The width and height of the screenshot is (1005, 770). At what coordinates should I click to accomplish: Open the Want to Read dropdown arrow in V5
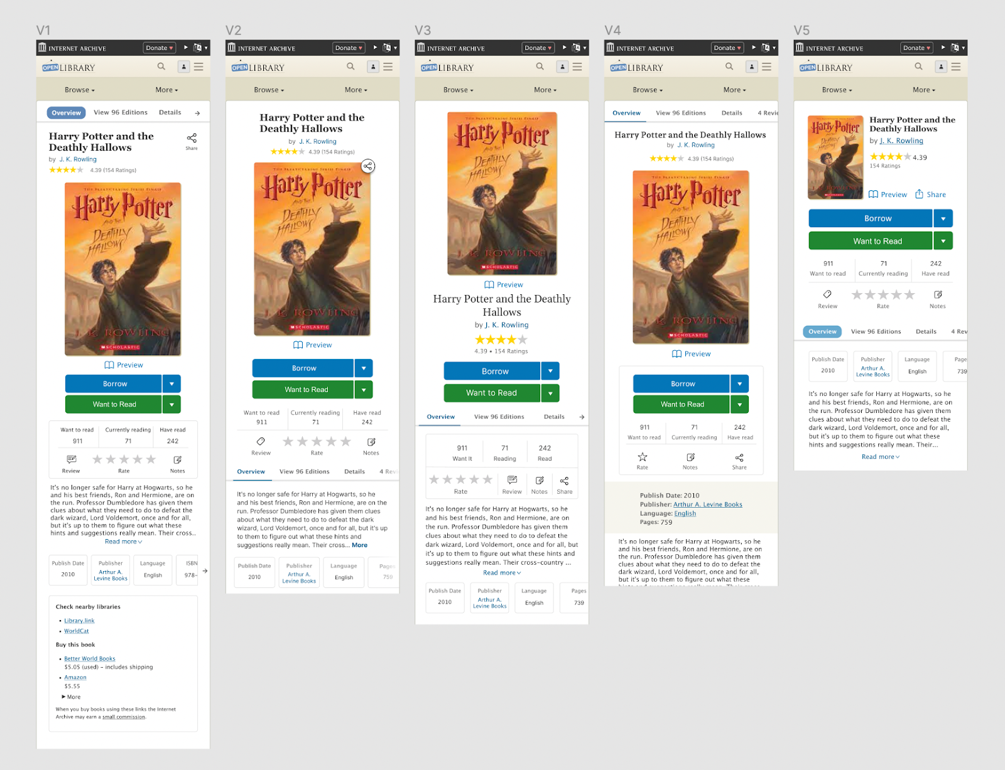point(943,240)
